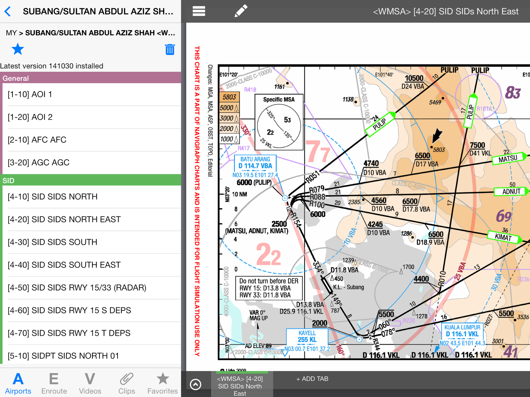
Task: Tap the blue back arrow
Action: (x=8, y=12)
